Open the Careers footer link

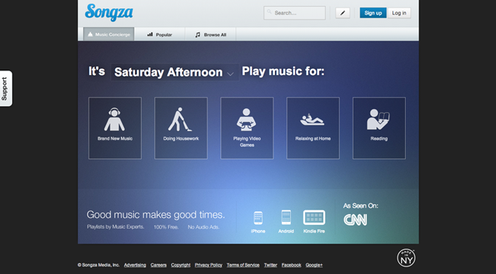coord(158,265)
